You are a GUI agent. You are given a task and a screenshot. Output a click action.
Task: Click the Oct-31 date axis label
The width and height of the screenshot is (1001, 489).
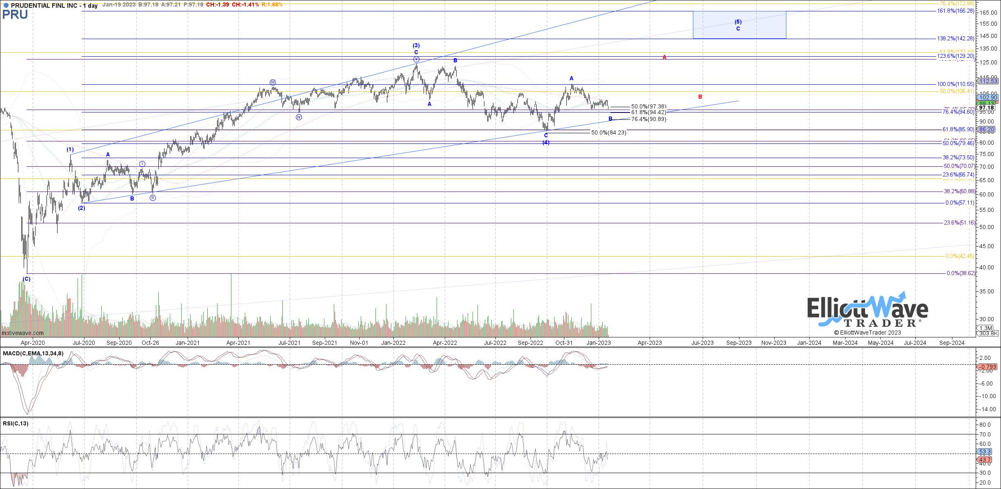tap(564, 343)
